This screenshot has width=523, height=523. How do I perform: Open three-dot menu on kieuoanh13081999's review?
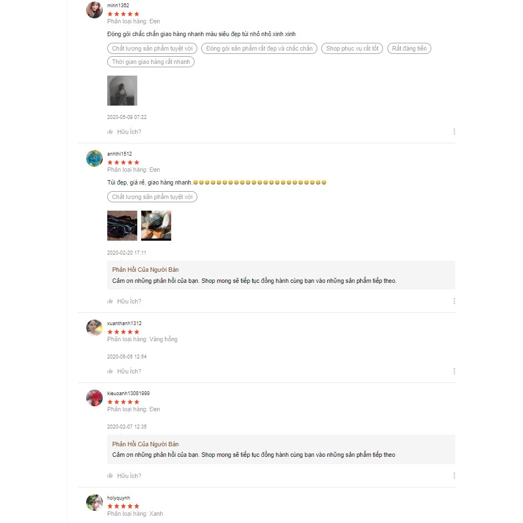454,476
